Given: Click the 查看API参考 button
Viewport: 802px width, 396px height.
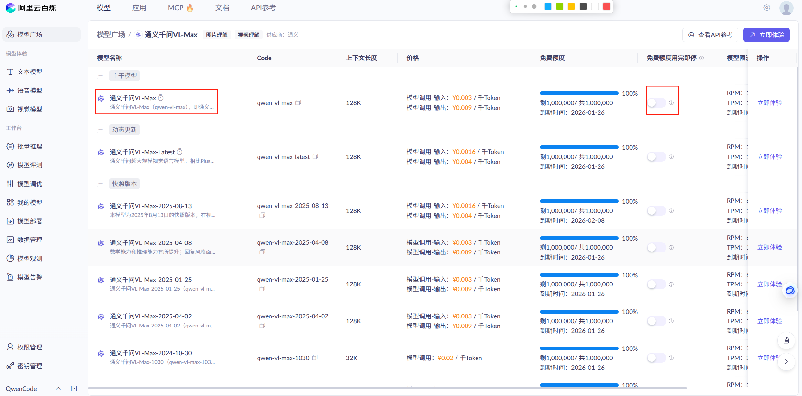Looking at the screenshot, I should click(x=710, y=35).
